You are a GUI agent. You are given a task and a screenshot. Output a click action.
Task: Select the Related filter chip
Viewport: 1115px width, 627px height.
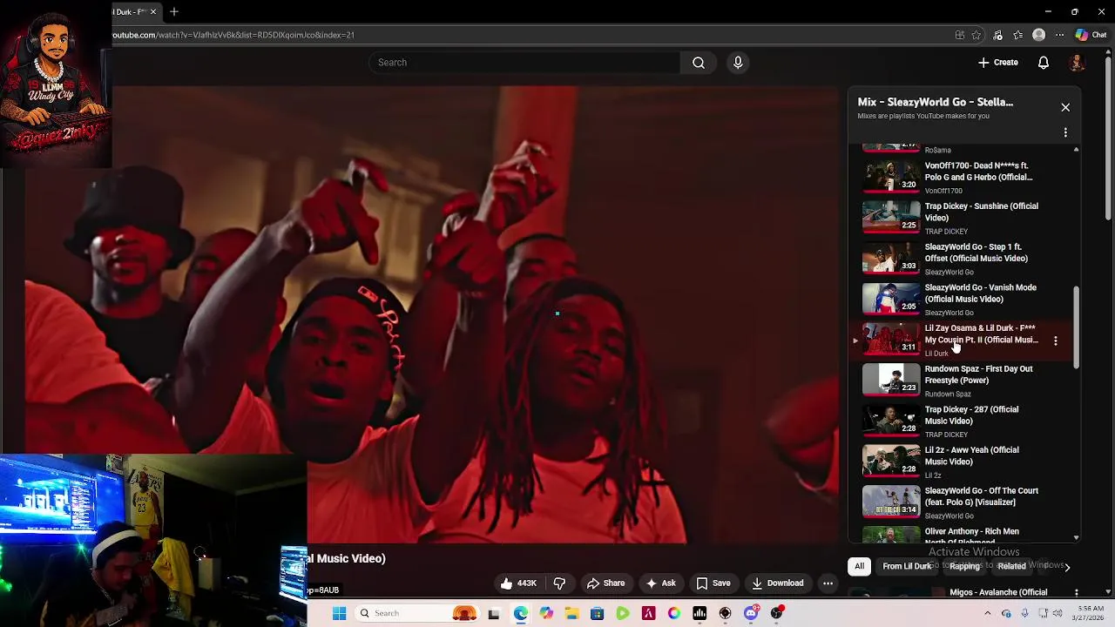[x=1011, y=566]
